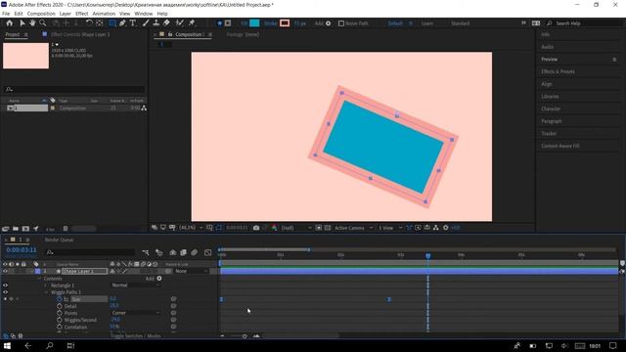Expand the Effects & Presets panel
This screenshot has width=626, height=352.
559,71
